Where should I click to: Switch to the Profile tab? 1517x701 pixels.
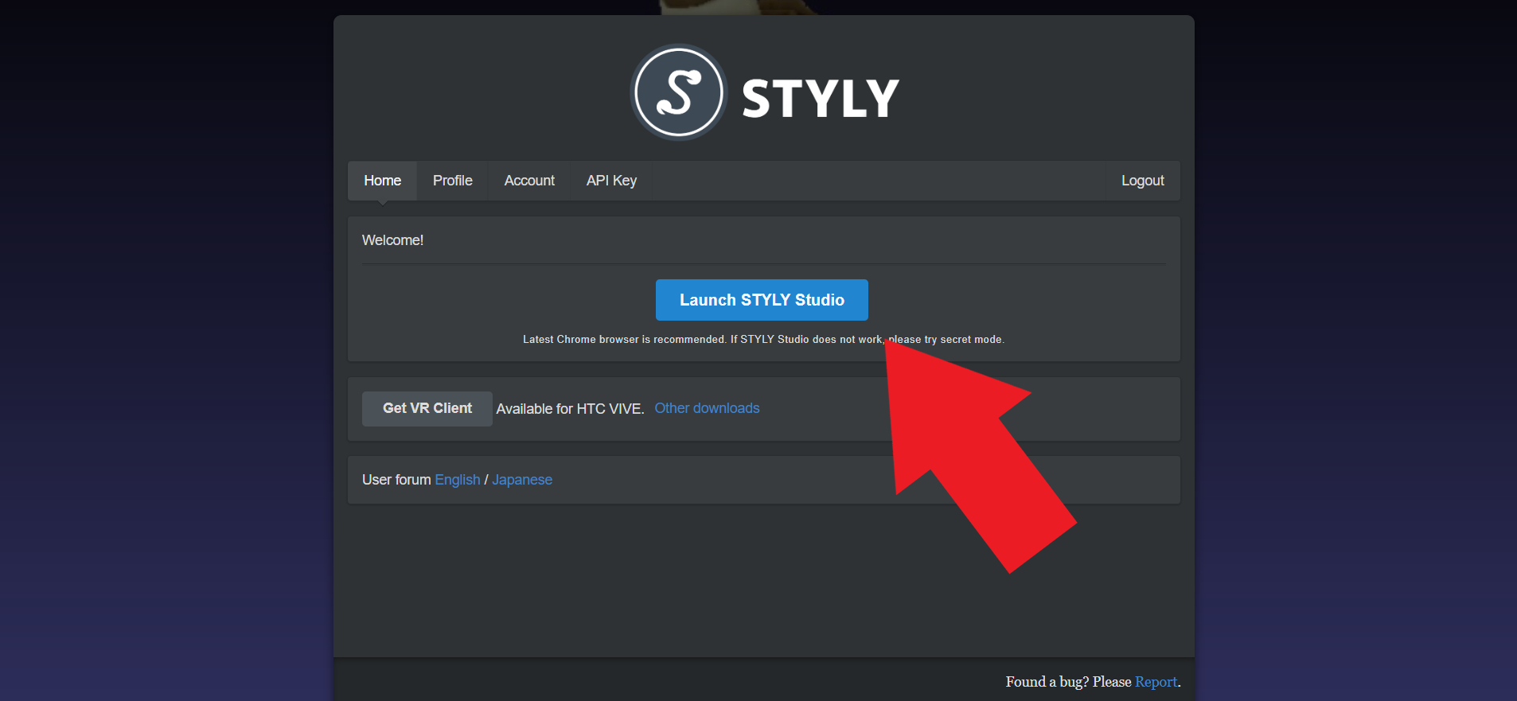452,181
